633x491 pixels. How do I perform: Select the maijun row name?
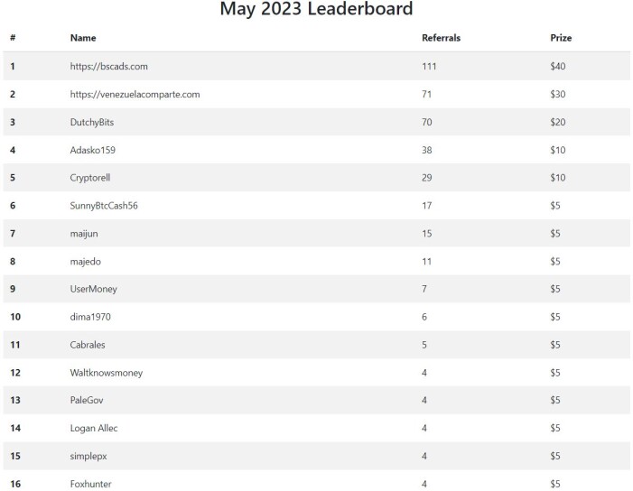84,234
